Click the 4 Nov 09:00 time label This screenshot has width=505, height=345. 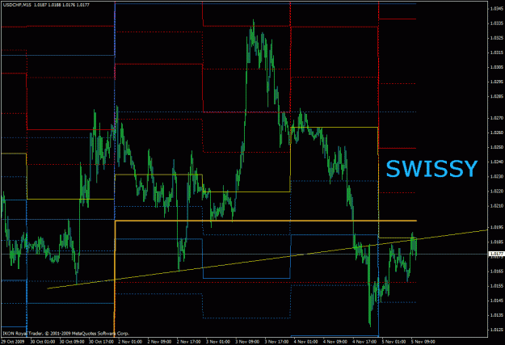point(335,342)
